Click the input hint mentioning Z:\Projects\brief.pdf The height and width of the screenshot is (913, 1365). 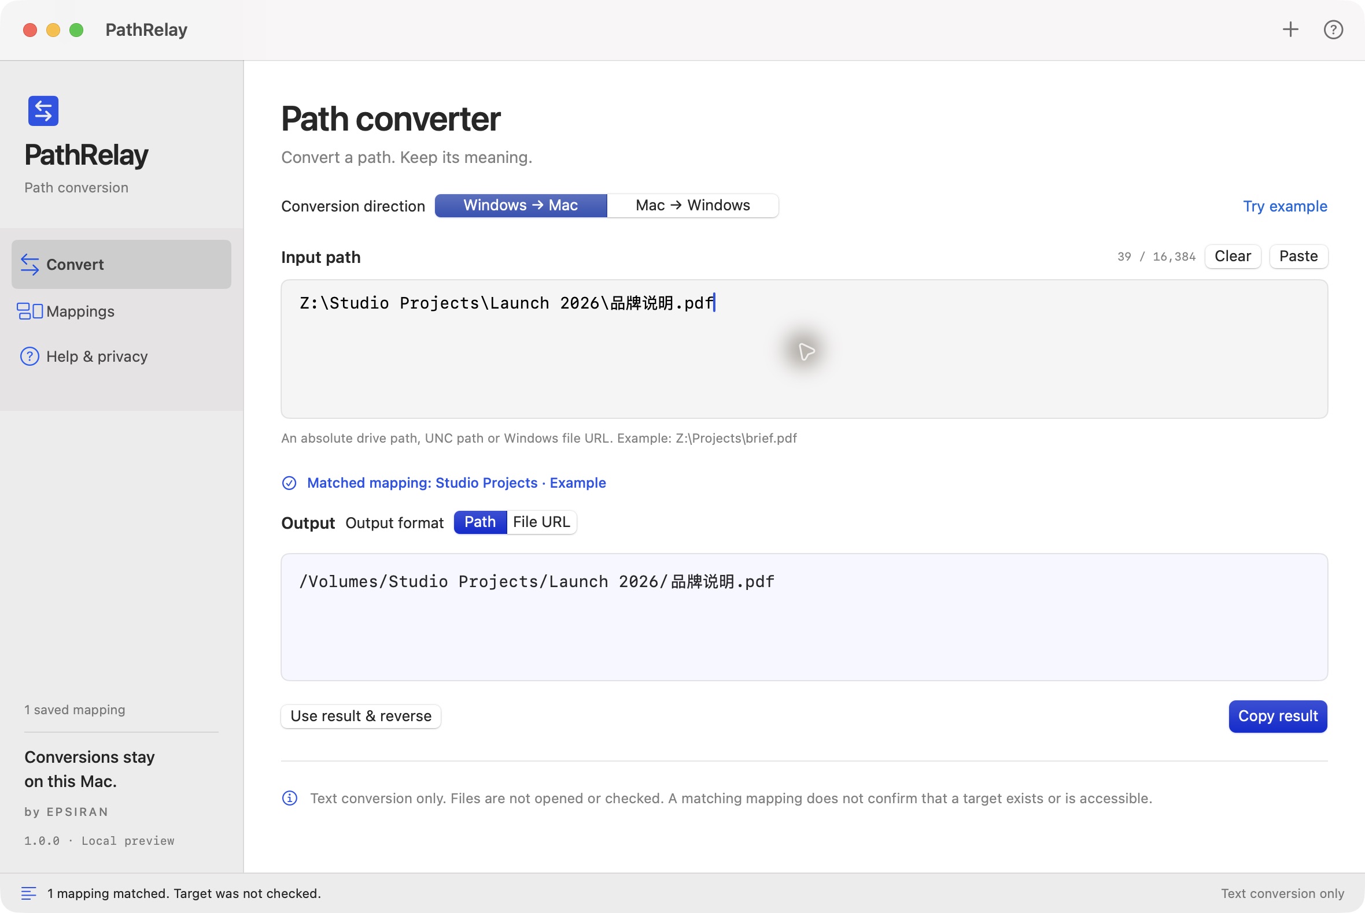point(538,438)
